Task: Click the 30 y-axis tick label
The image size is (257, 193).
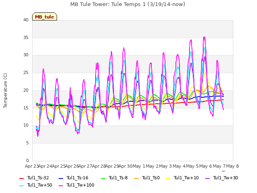Action: [x=26, y=55]
